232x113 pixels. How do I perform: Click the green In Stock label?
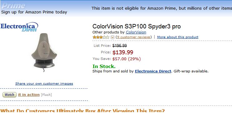tap(104, 66)
